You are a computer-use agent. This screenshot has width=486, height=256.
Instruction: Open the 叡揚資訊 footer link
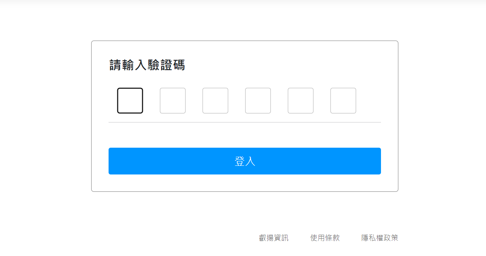point(274,238)
